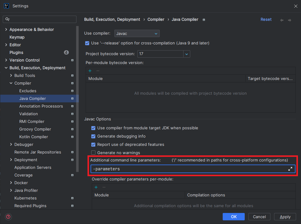
Task: Collapse Build, Execution, Deployment group
Action: click(x=6, y=68)
